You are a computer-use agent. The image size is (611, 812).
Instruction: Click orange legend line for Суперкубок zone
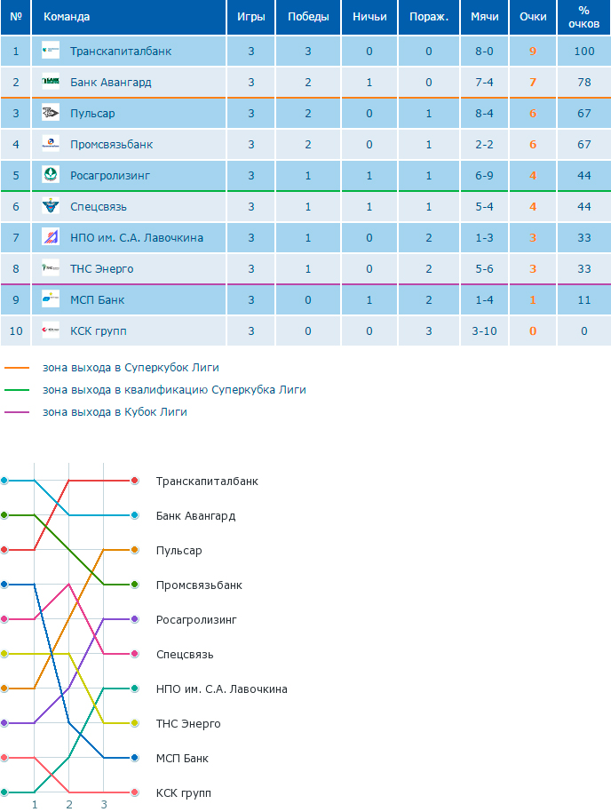(17, 368)
